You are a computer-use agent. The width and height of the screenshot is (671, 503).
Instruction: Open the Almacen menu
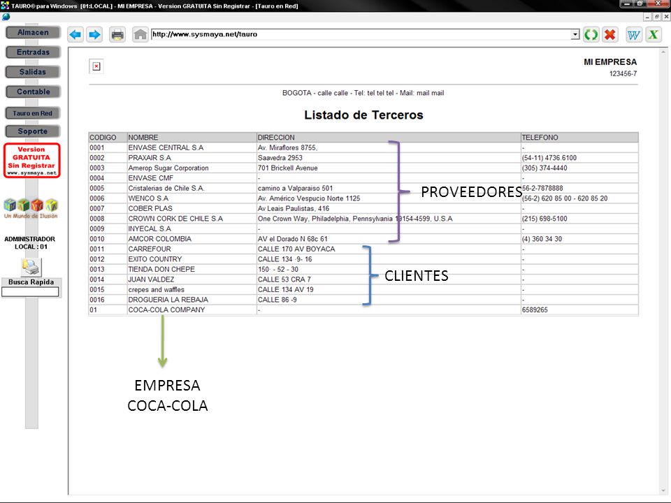33,33
